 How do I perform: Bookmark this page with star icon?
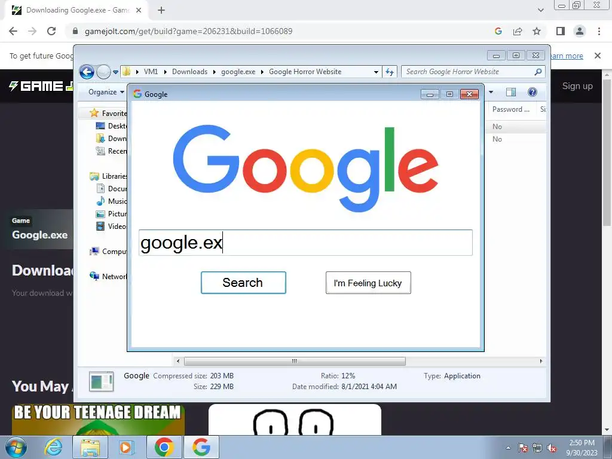[537, 31]
